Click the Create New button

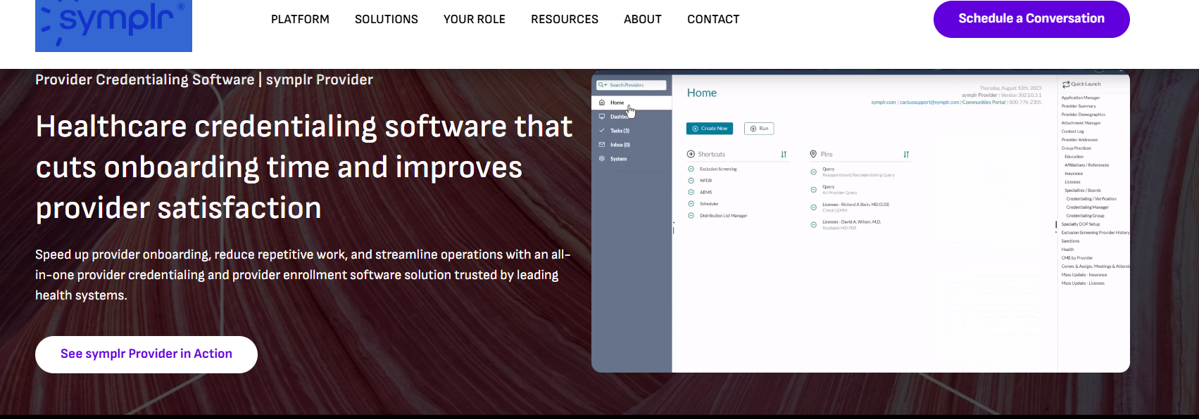[x=710, y=129]
